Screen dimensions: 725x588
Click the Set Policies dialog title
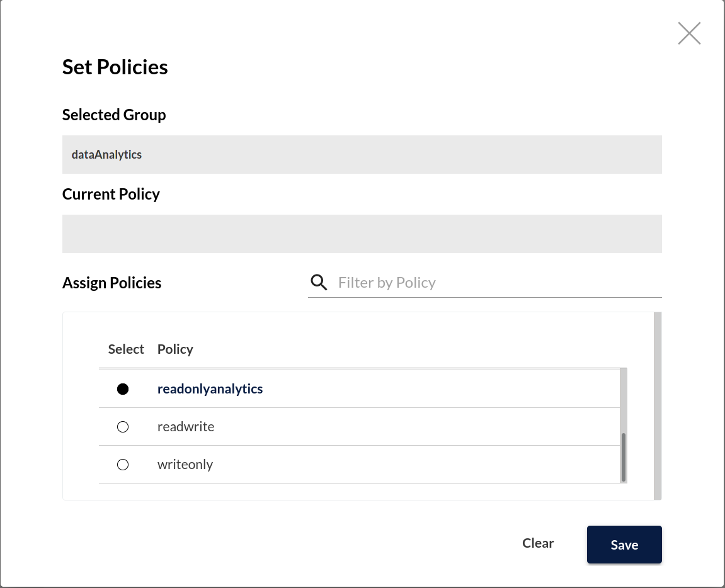(x=115, y=67)
